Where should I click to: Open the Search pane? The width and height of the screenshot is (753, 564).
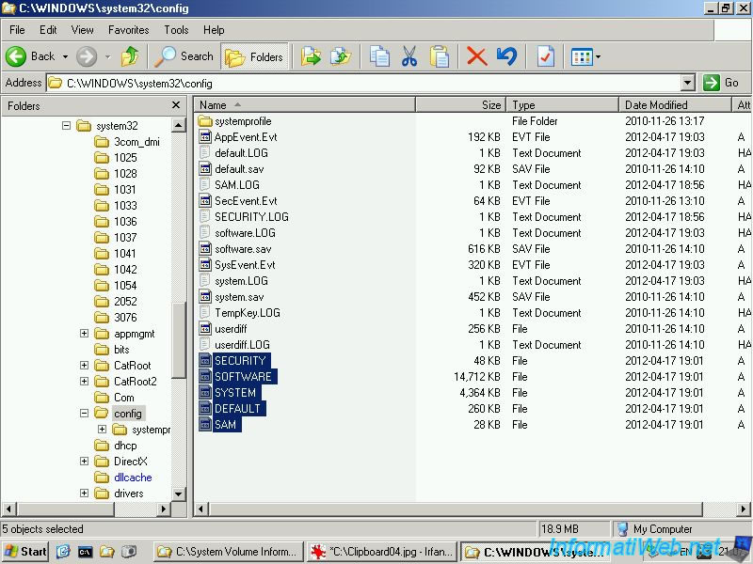pos(184,56)
